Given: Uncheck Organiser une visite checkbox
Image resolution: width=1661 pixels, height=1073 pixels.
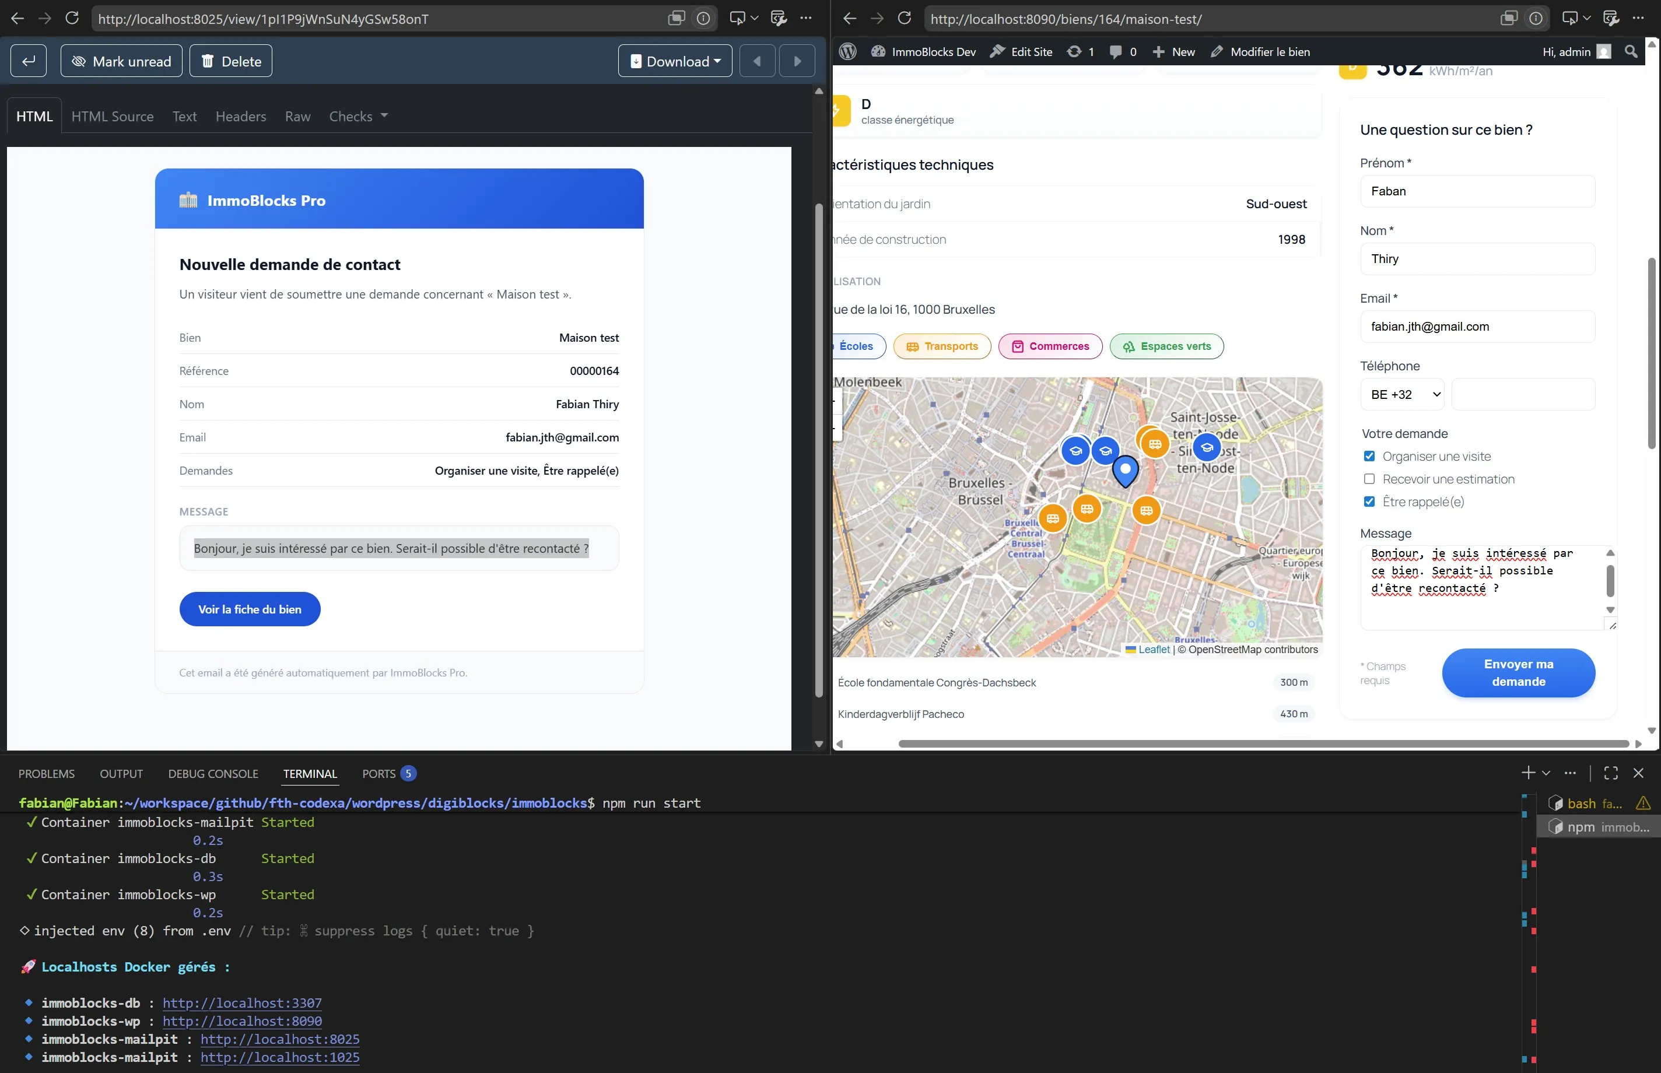Looking at the screenshot, I should click(1369, 457).
